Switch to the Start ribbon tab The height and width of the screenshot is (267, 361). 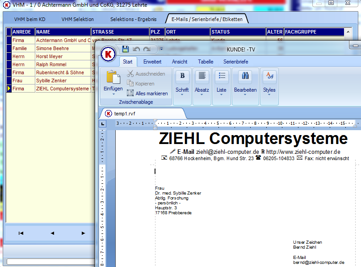(x=127, y=62)
